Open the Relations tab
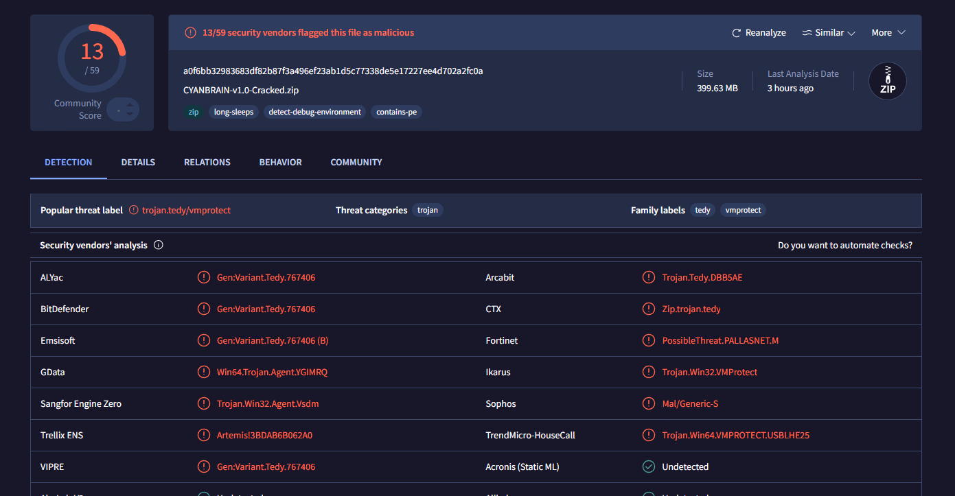This screenshot has height=496, width=955. (x=207, y=163)
